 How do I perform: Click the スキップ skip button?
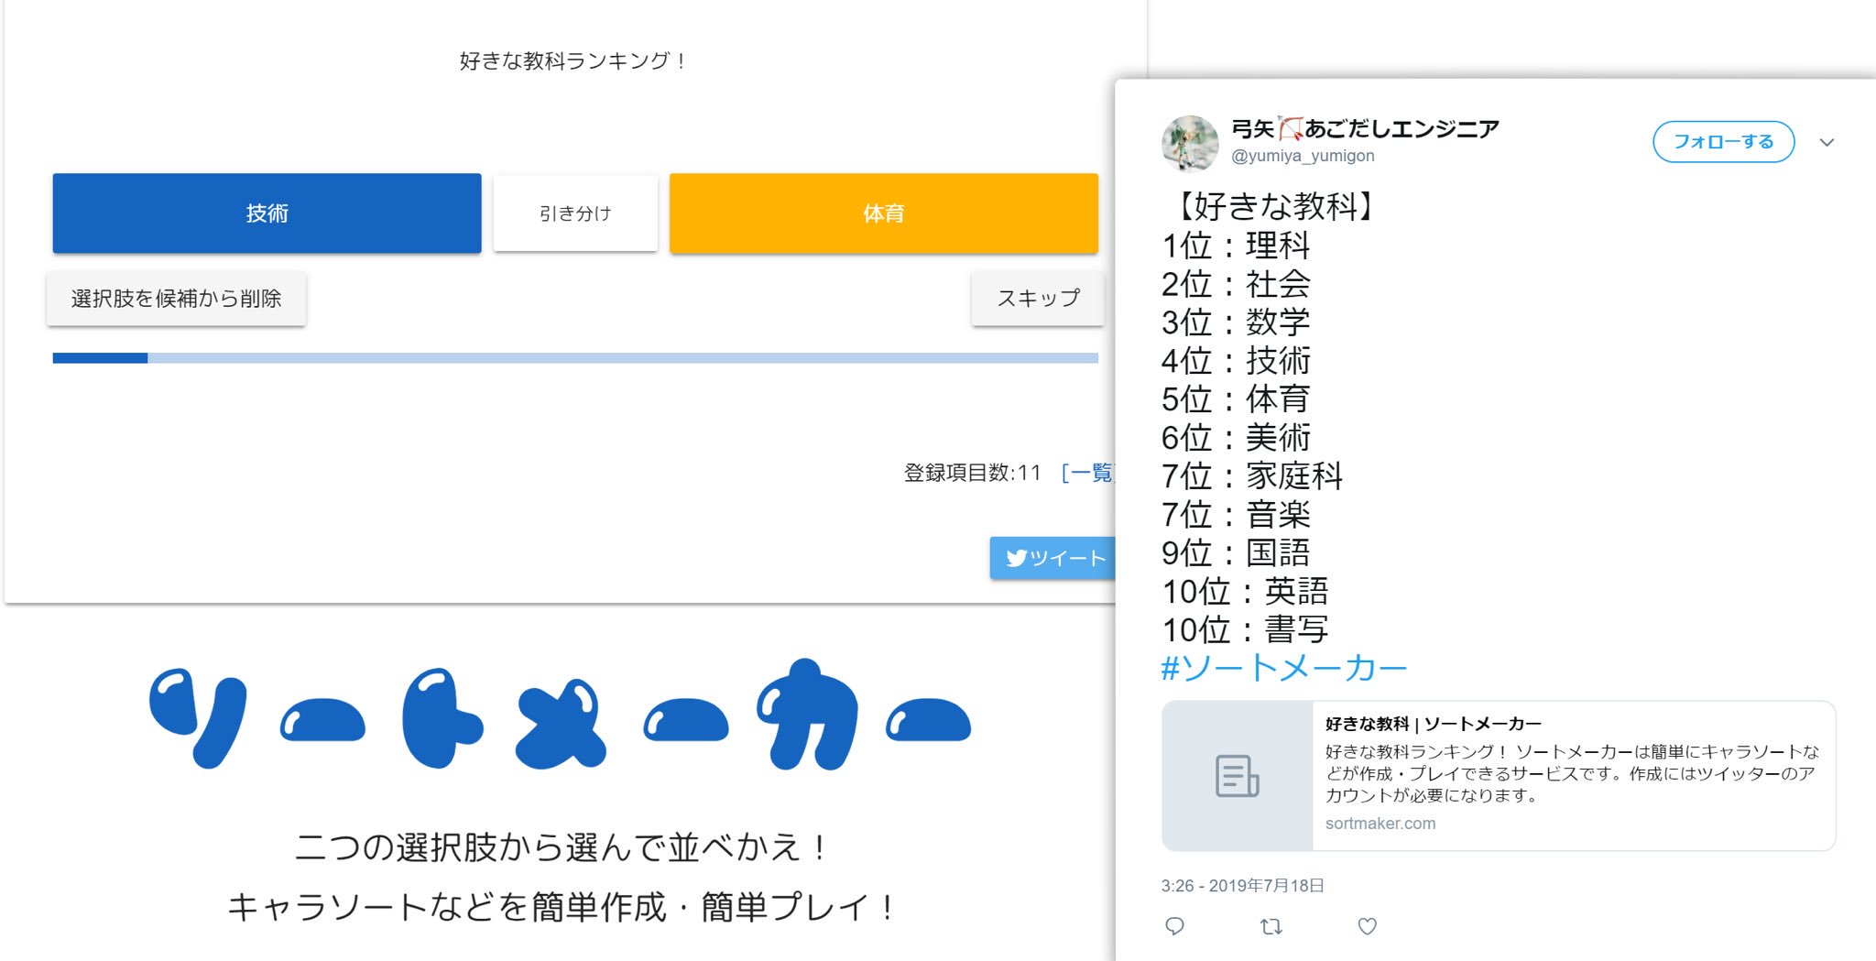click(1038, 299)
